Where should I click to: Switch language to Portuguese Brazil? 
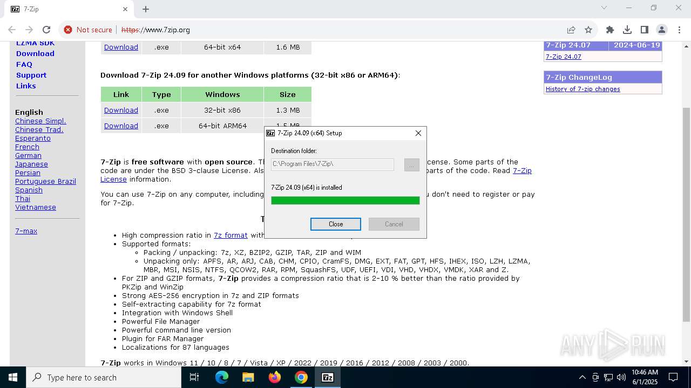click(45, 181)
